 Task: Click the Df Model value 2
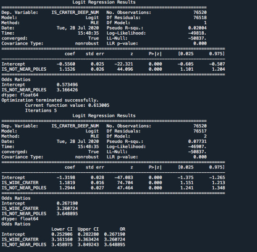(205, 136)
